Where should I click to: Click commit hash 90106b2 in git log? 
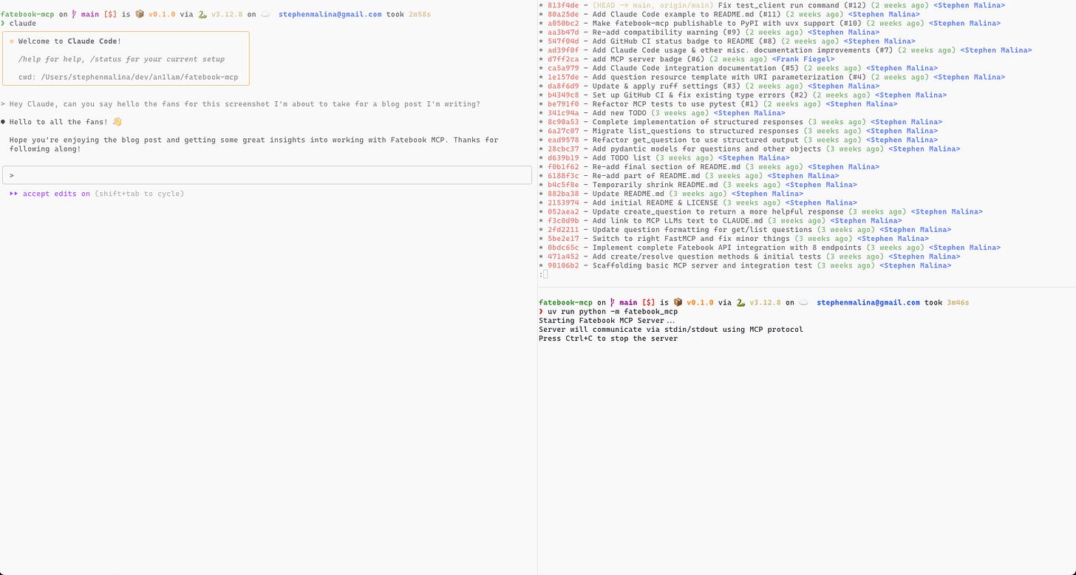(563, 265)
